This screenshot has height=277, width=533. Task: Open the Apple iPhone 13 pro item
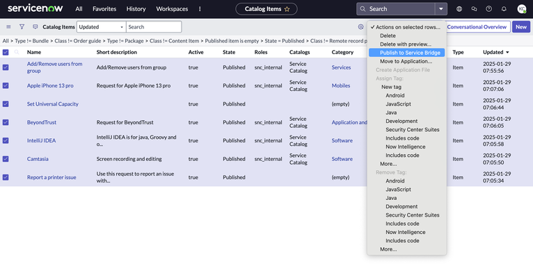pyautogui.click(x=50, y=86)
